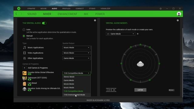Open the SOUND subtab

pyautogui.click(x=32, y=14)
